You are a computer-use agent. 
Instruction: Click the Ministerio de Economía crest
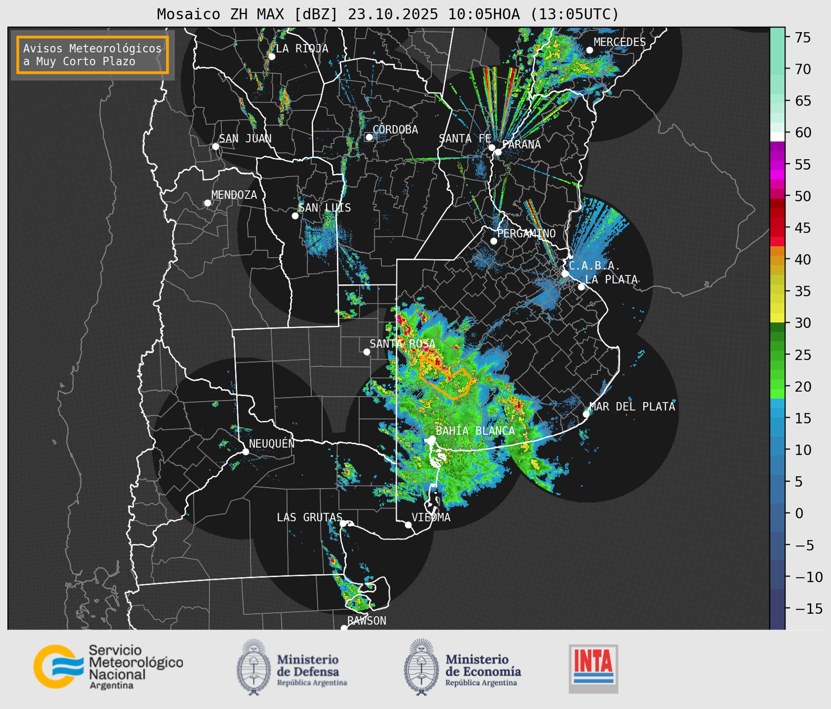(x=421, y=667)
